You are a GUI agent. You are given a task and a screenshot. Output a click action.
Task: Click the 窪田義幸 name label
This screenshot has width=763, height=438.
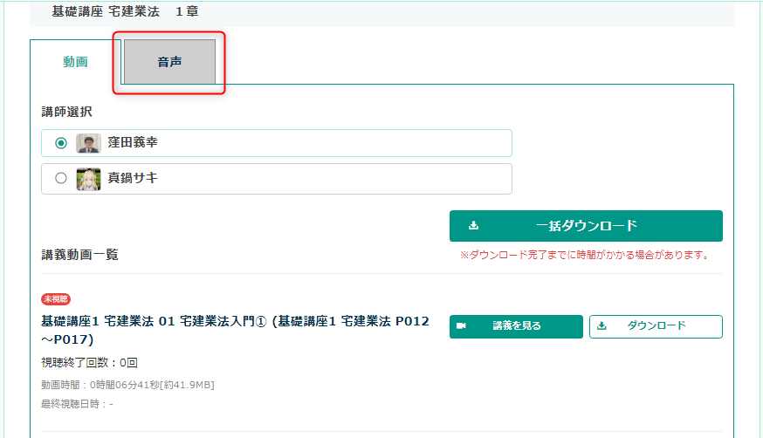tap(132, 143)
